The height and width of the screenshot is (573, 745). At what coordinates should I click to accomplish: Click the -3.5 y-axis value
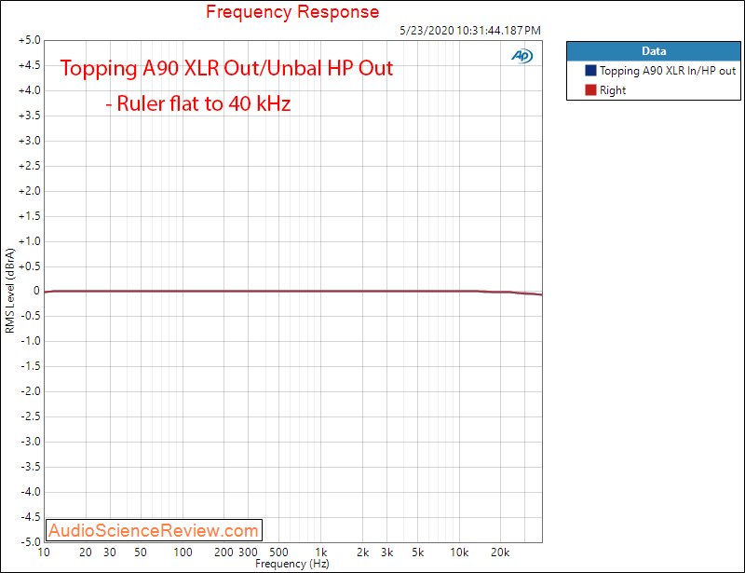31,467
